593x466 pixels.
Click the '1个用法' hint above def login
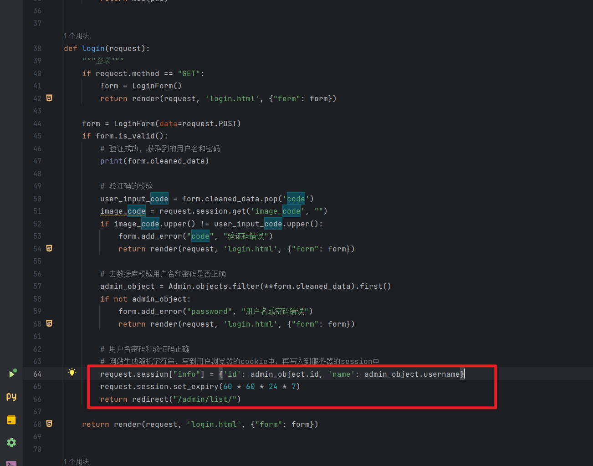point(77,36)
